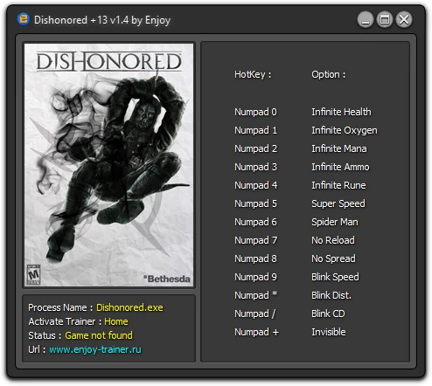Click the 'Numpad 0' hotkey label
The image size is (432, 386).
(255, 112)
